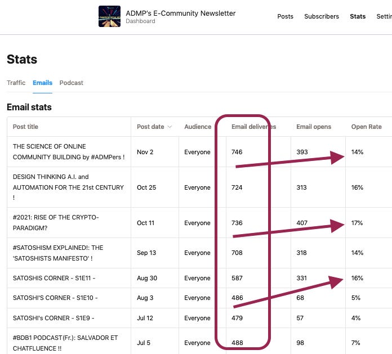Sort by the Post date chevron

click(x=170, y=127)
